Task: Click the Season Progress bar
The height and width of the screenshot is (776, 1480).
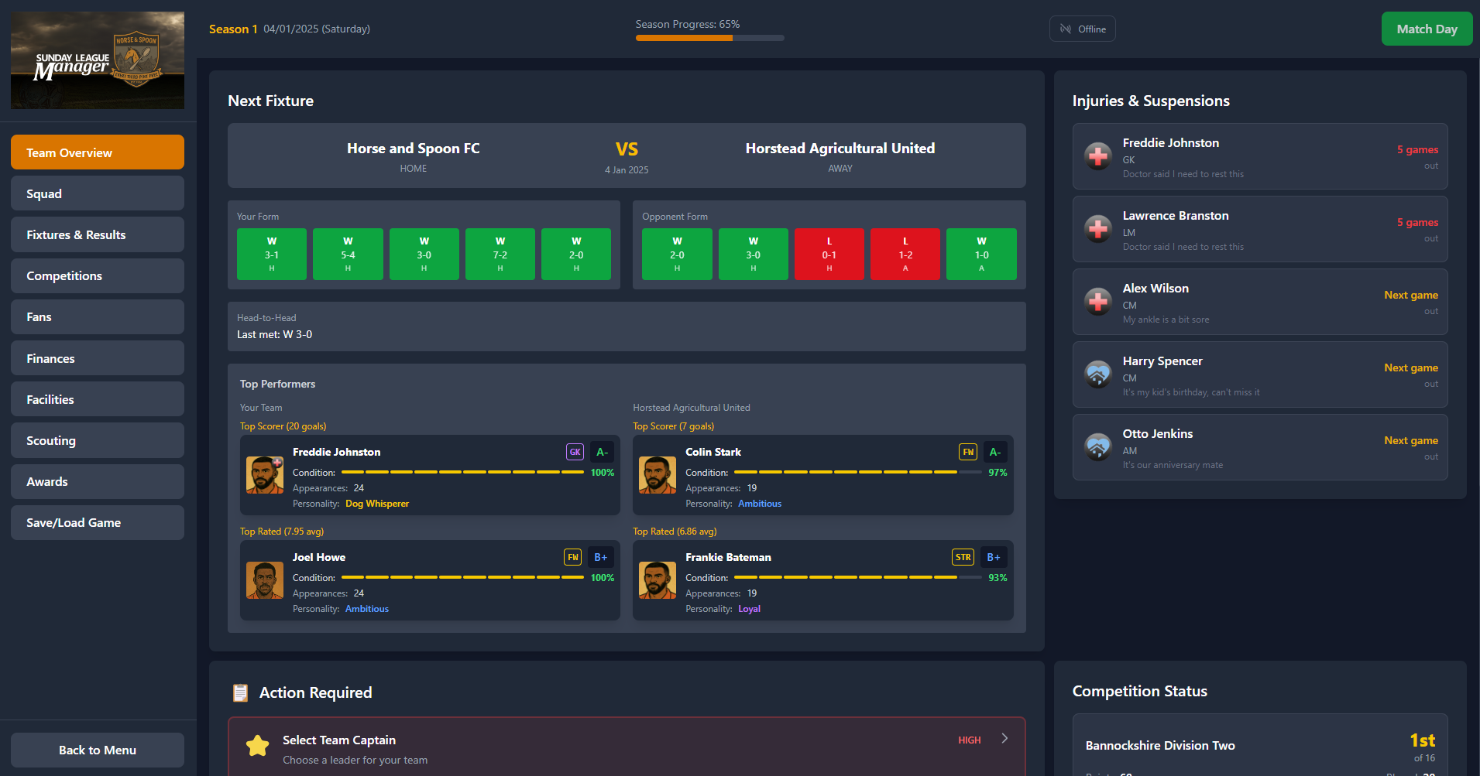Action: coord(710,38)
